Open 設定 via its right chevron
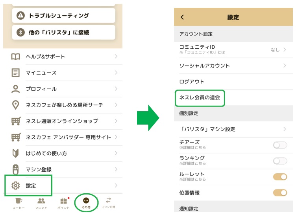298x213 pixels. point(116,185)
